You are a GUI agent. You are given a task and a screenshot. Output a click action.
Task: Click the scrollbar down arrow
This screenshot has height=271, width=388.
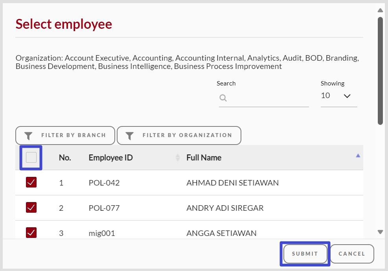(380, 232)
